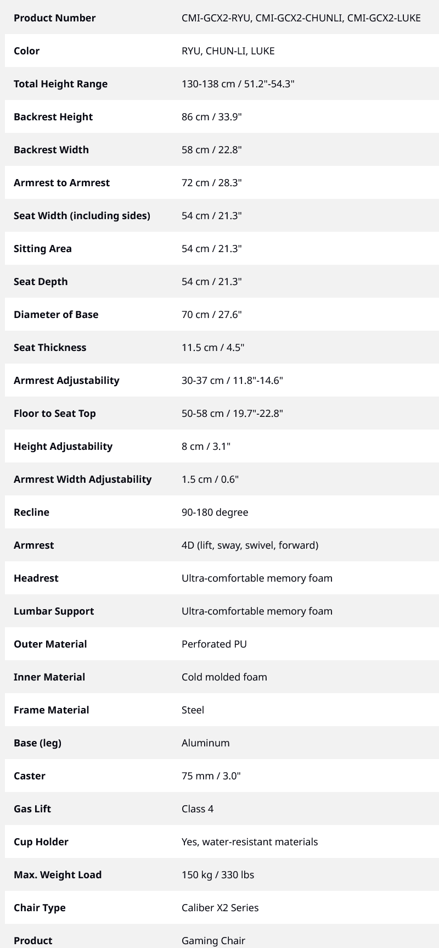This screenshot has height=948, width=439.
Task: Click the 4D armrest description text
Action: pos(250,545)
